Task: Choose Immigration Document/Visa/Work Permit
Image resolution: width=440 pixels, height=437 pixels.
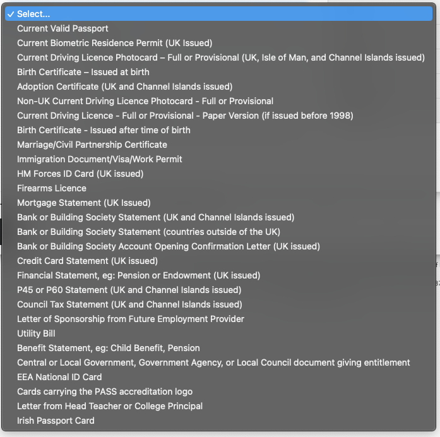Action: 100,159
